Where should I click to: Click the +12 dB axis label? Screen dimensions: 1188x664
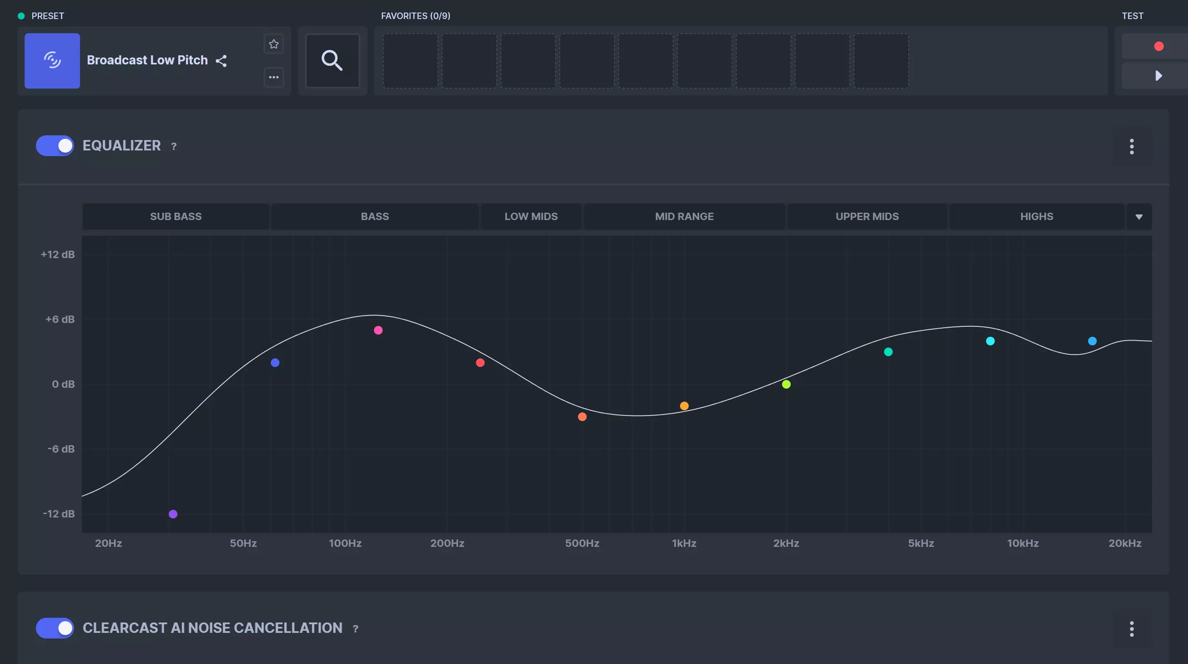(x=58, y=254)
